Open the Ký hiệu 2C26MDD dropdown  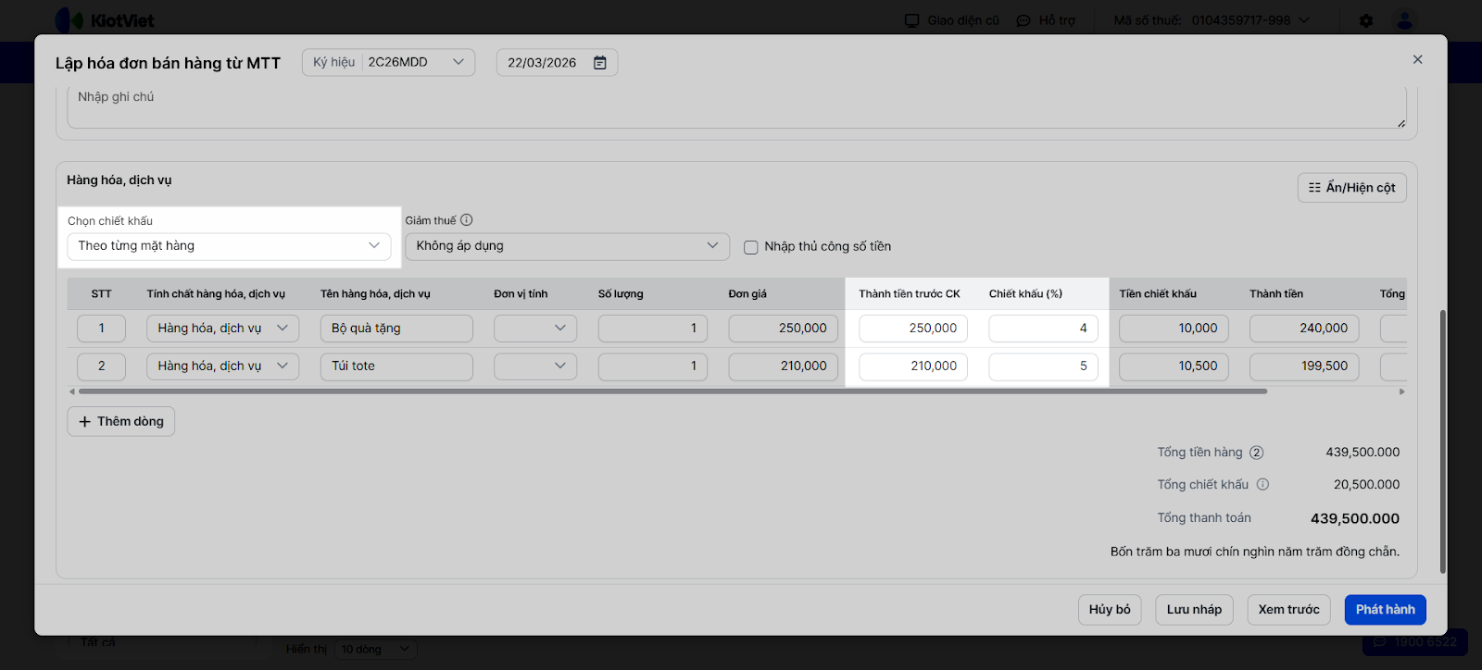click(x=389, y=62)
